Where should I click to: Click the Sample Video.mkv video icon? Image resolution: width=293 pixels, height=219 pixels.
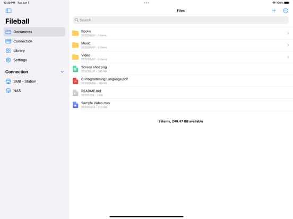pos(75,105)
